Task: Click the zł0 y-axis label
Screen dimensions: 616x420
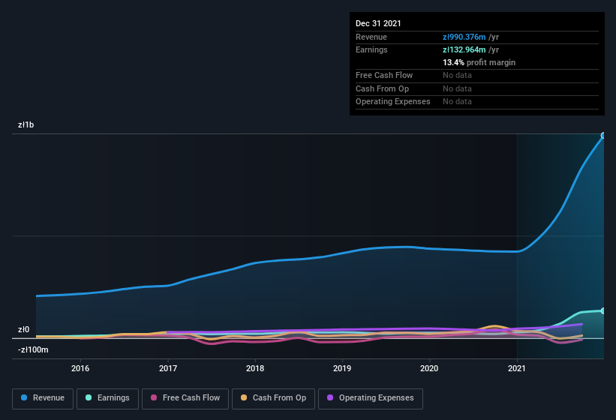Action: click(23, 329)
